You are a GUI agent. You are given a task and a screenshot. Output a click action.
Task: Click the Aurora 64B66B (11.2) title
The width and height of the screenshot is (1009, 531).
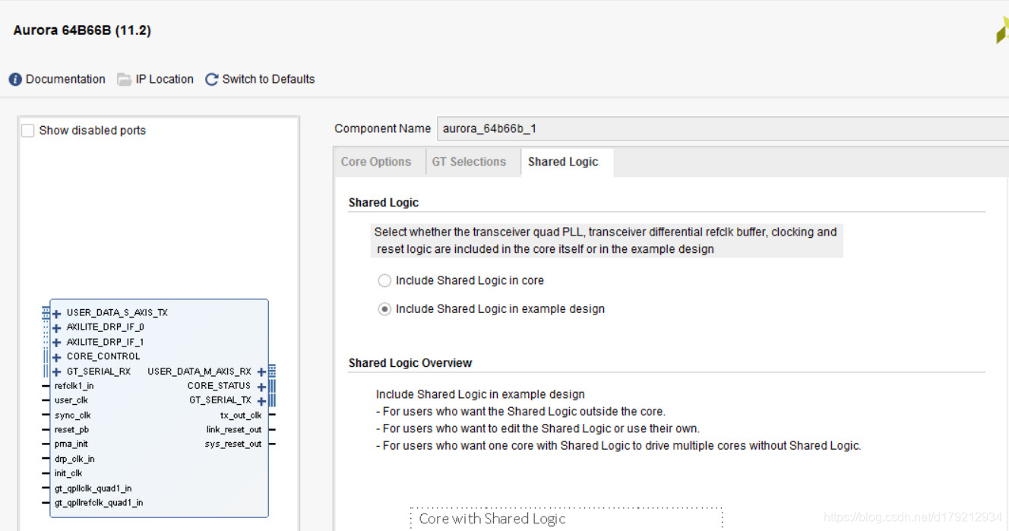(x=82, y=31)
